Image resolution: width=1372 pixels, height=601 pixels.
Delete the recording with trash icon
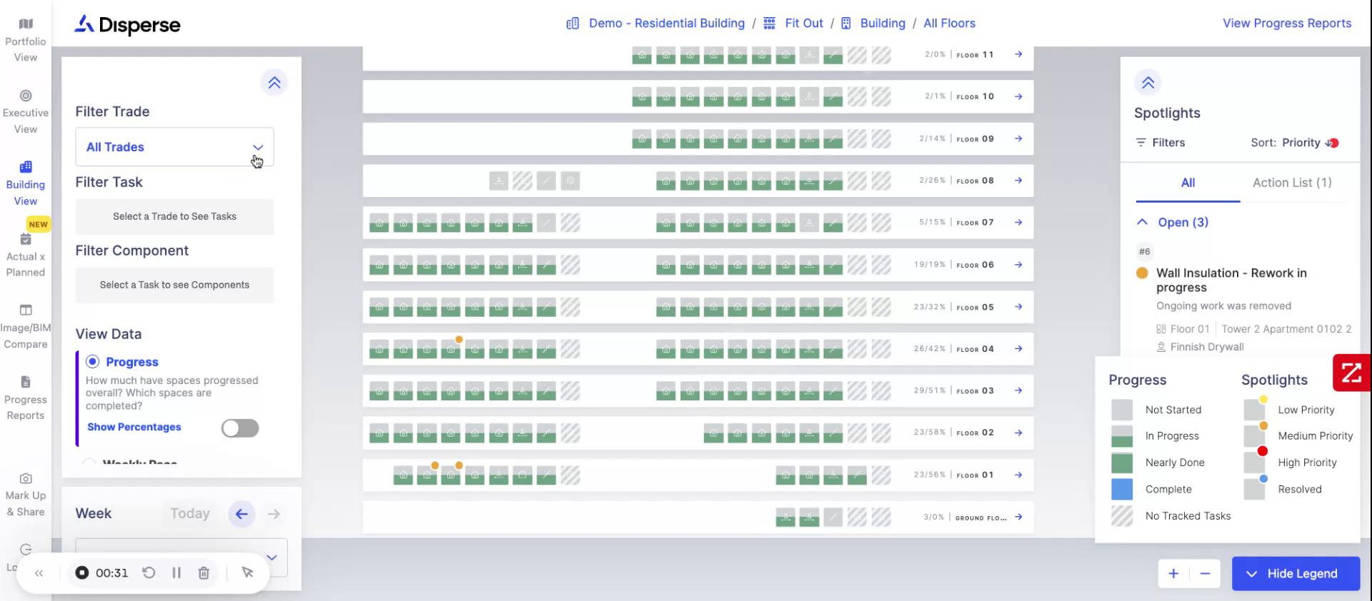(x=204, y=572)
